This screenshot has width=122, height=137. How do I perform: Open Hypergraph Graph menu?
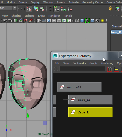pos(93,63)
